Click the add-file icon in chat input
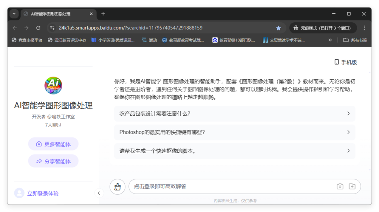379x212 pixels. click(x=352, y=186)
